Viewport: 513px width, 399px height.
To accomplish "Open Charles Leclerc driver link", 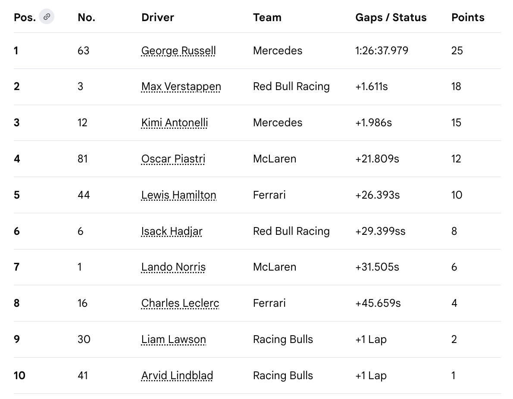I will (x=180, y=303).
